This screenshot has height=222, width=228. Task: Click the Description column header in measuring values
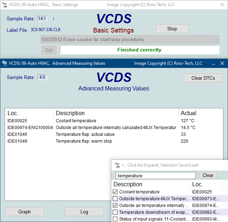point(70,113)
